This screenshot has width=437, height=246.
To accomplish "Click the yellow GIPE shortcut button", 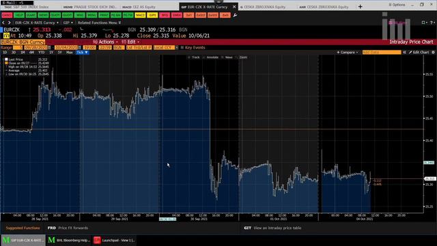I will [x=152, y=15].
